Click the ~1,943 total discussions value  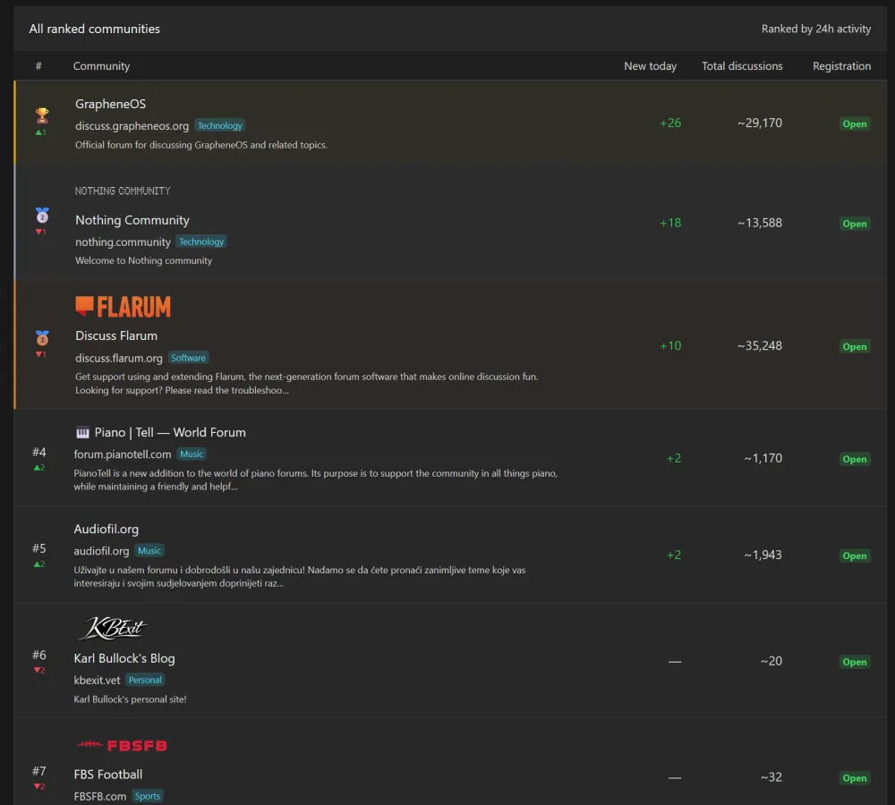pos(763,555)
